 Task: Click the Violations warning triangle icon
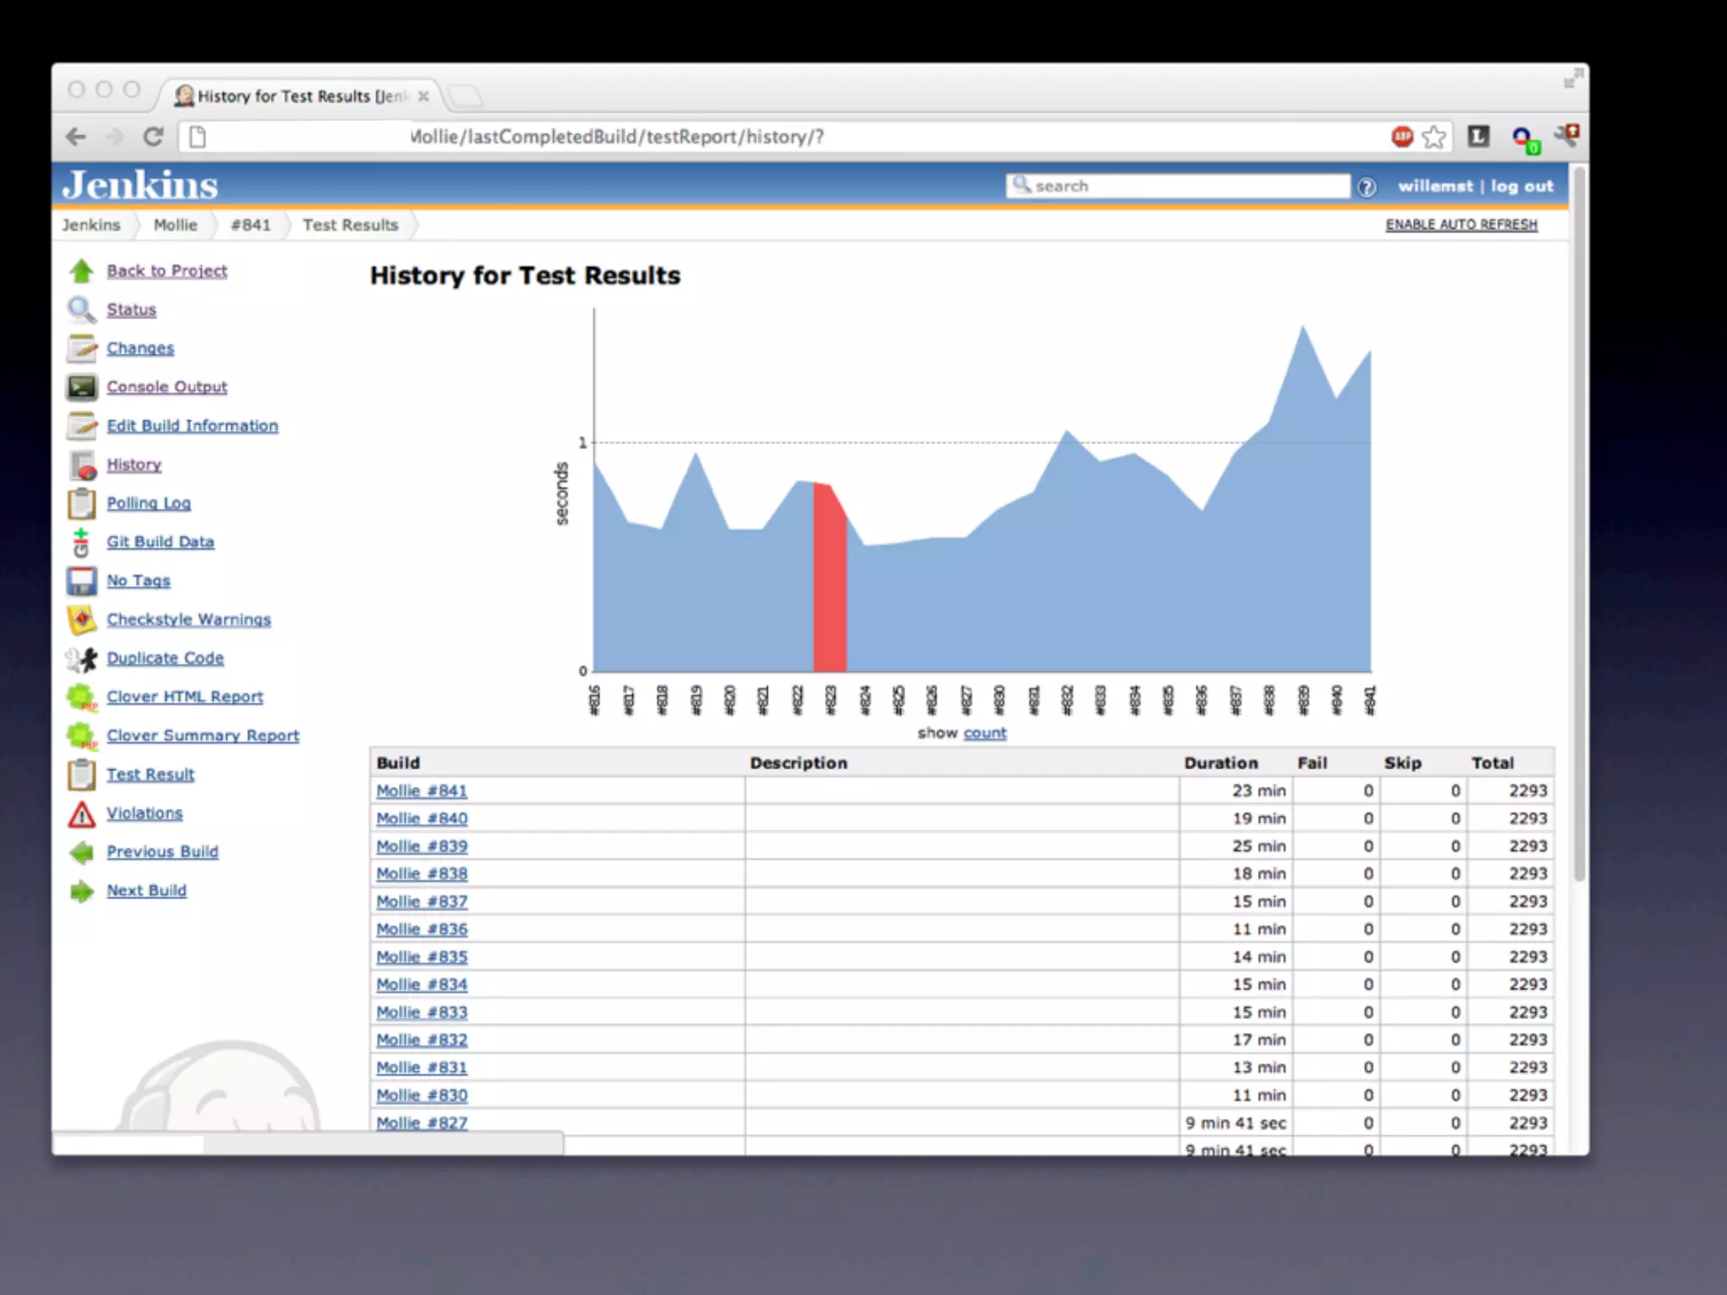coord(82,814)
